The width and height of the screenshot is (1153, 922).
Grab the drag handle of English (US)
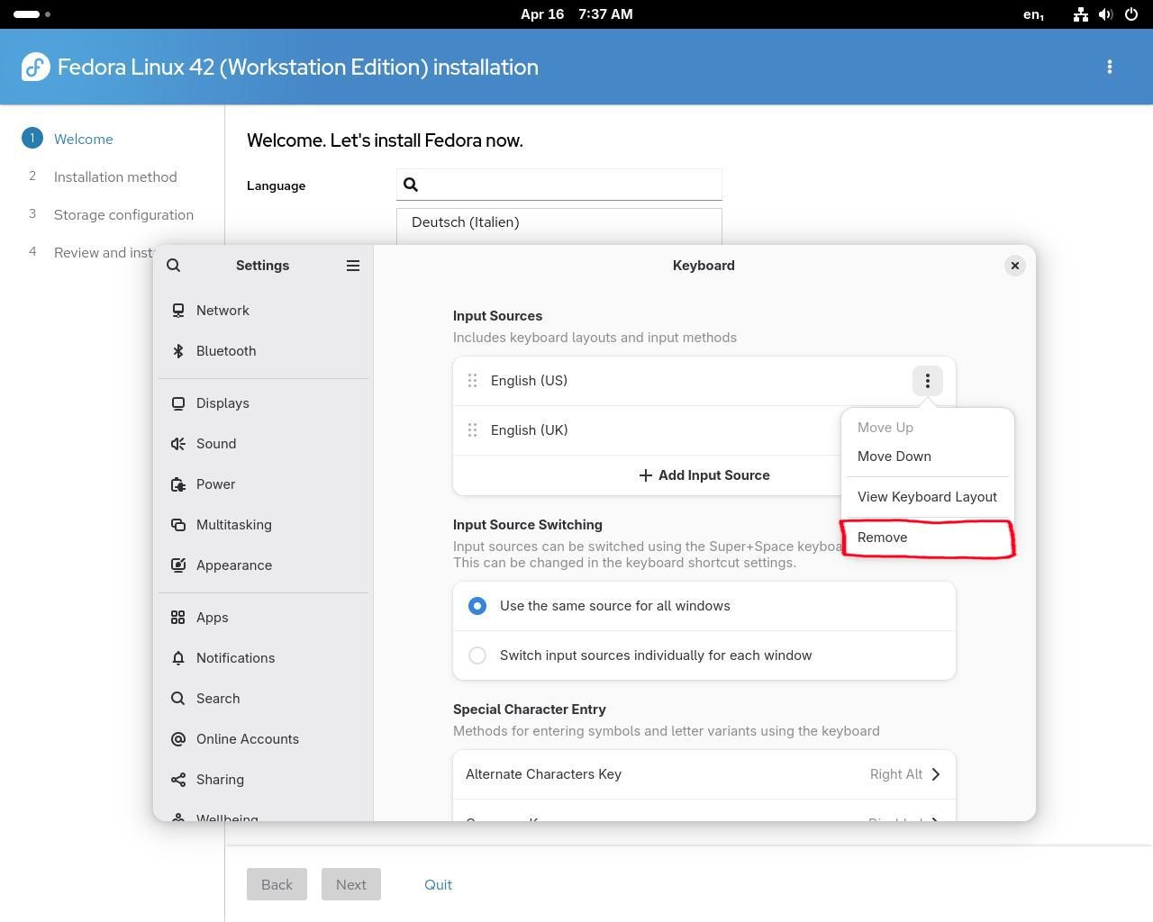tap(472, 381)
